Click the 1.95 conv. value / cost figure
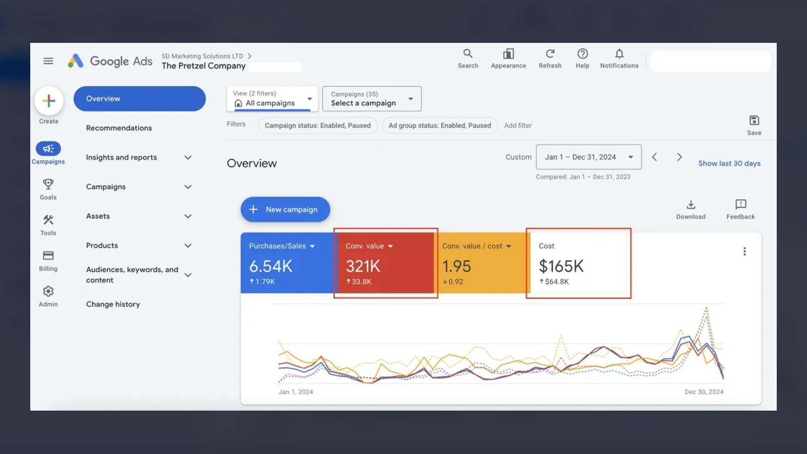Viewport: 807px width, 454px height. 456,266
